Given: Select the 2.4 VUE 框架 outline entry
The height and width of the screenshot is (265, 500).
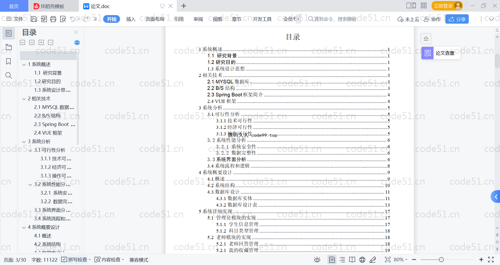Looking at the screenshot, I should pos(48,133).
